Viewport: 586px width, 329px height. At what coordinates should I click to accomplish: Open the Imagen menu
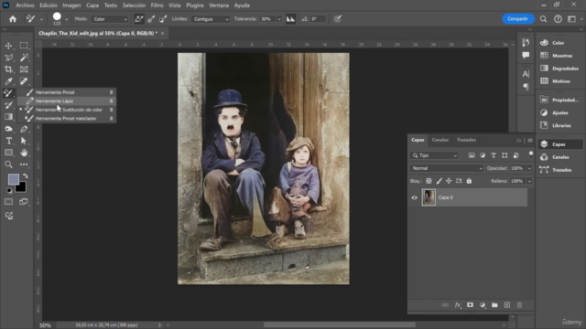(x=71, y=5)
